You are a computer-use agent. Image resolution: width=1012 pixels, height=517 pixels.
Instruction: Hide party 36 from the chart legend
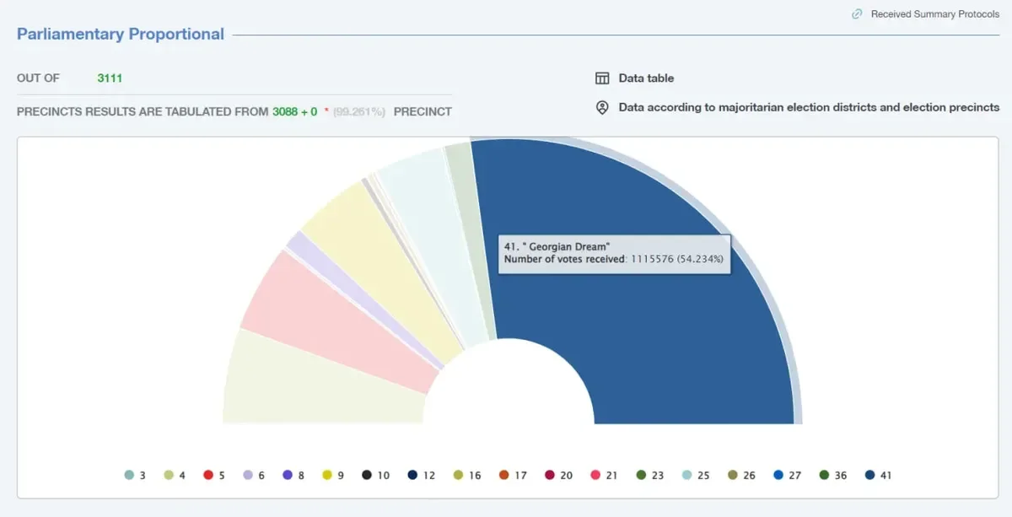832,476
